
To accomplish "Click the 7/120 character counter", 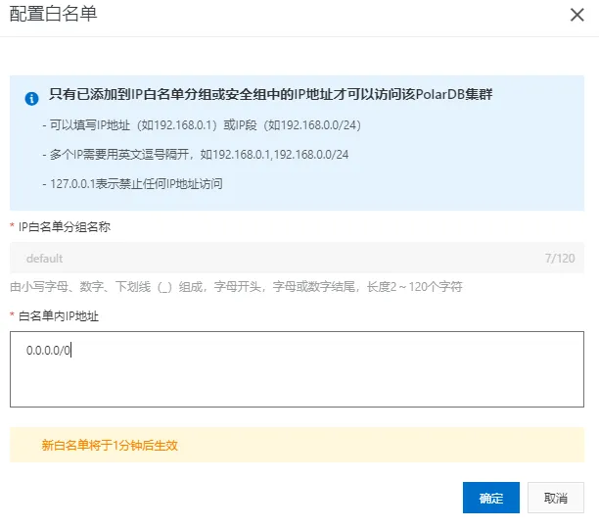I will pos(559,259).
